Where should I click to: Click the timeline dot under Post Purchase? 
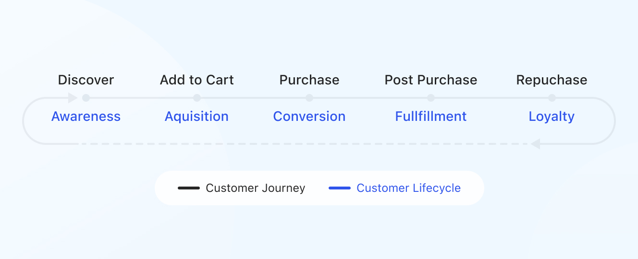[x=431, y=98]
